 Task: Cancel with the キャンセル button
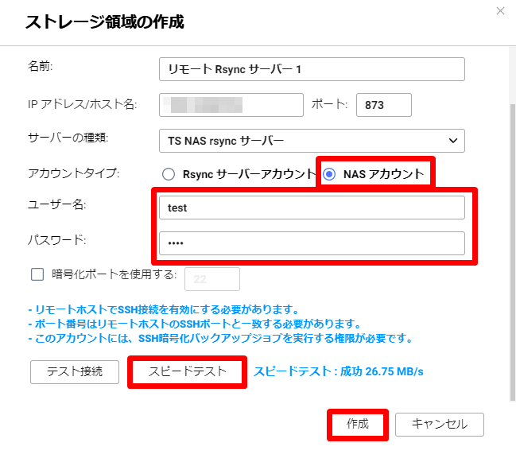439,424
